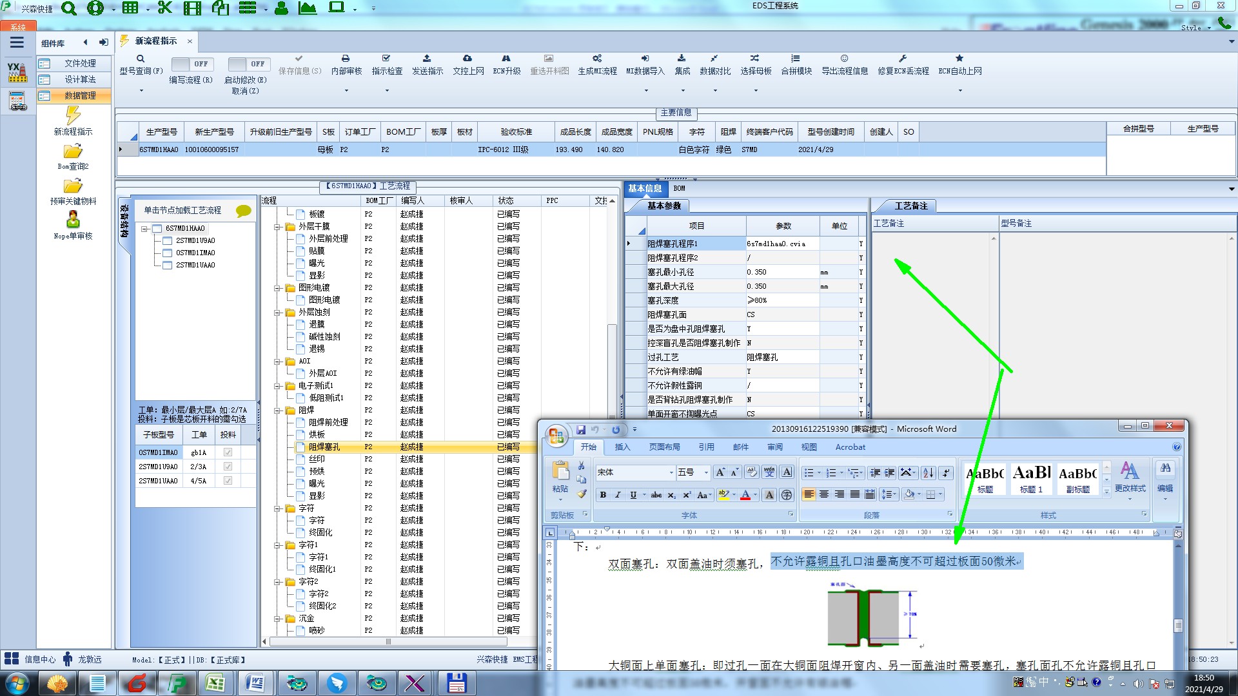Click the Word Format Painter icon
This screenshot has width=1238, height=696.
[582, 494]
